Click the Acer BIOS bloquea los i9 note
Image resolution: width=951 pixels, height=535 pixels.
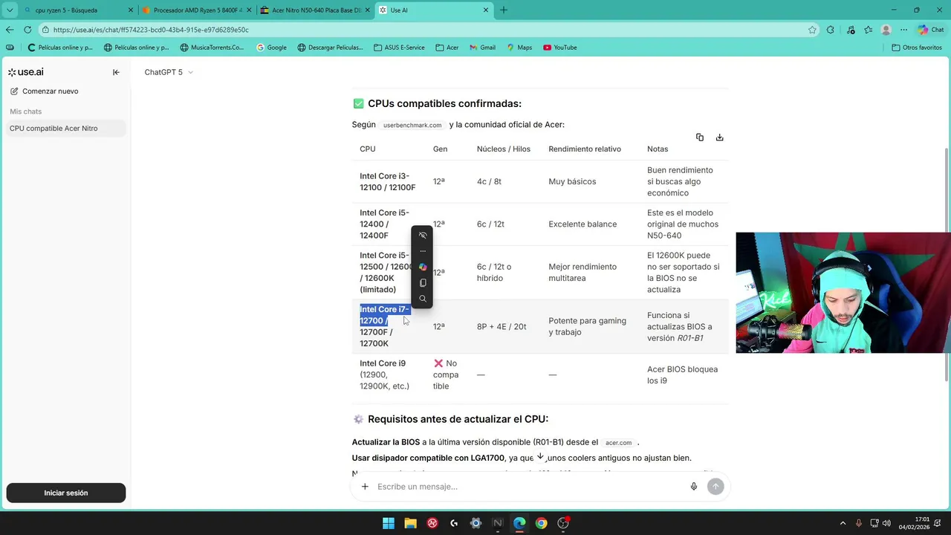point(682,374)
